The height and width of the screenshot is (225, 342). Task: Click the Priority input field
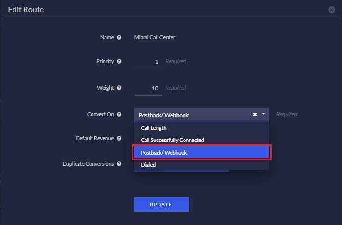[148, 62]
